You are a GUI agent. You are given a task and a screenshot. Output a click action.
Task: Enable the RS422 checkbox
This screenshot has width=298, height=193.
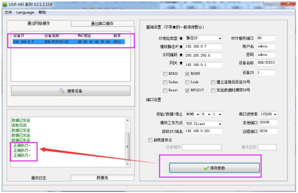click(165, 74)
